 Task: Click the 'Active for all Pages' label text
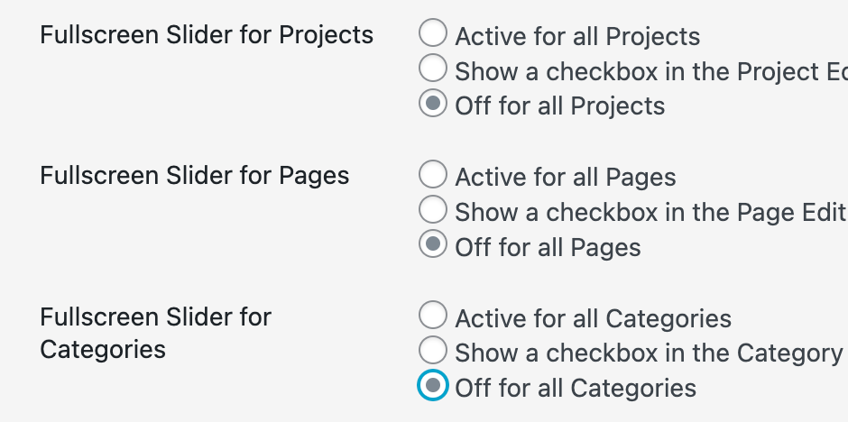tap(566, 178)
